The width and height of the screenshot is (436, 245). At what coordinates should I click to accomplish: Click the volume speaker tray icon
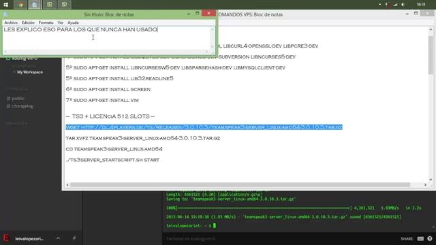tap(403, 5)
